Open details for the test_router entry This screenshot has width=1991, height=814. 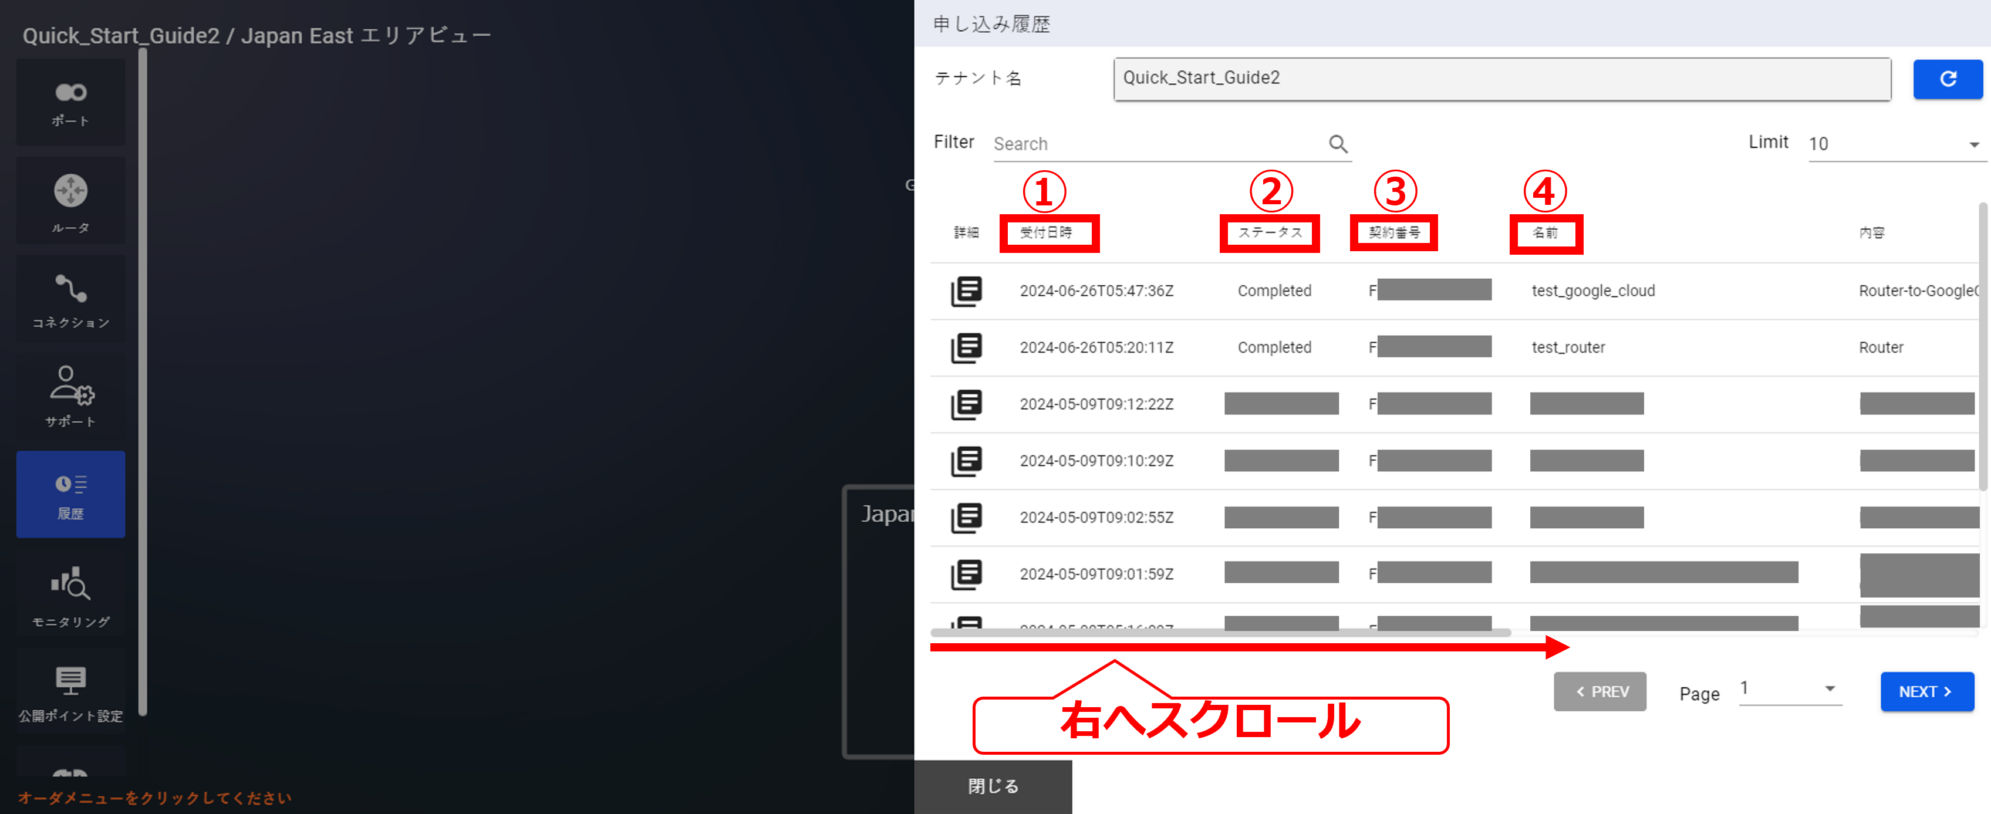click(966, 348)
